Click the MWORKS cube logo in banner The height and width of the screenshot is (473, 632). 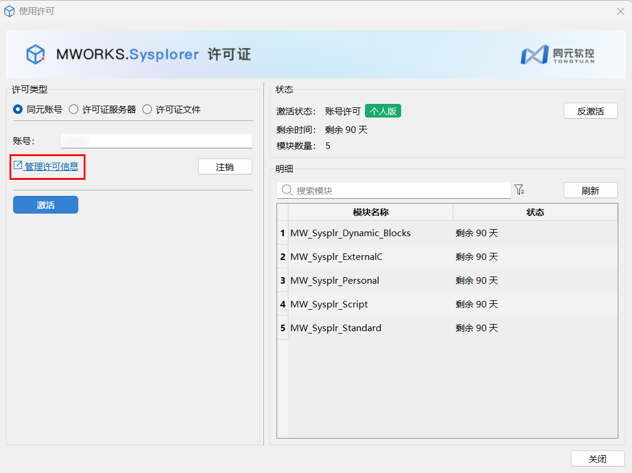tap(36, 55)
